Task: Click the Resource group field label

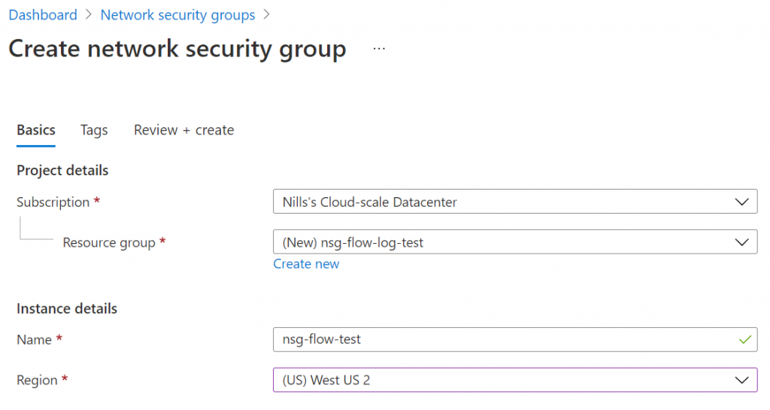Action: point(109,243)
